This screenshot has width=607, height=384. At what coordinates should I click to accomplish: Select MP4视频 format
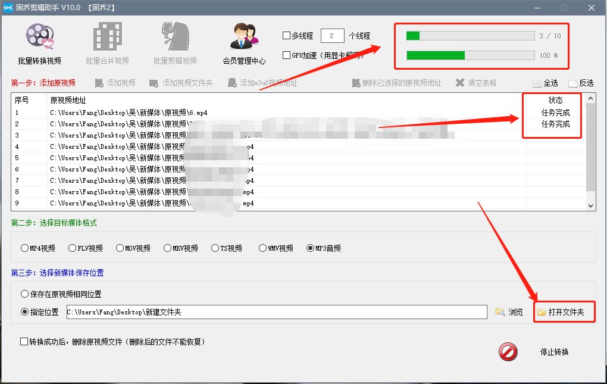coord(38,248)
